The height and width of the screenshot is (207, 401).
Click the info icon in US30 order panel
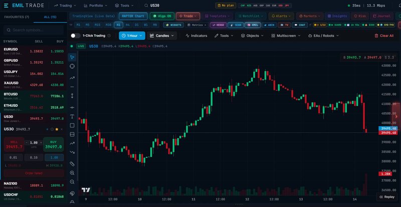pyautogui.click(x=52, y=129)
